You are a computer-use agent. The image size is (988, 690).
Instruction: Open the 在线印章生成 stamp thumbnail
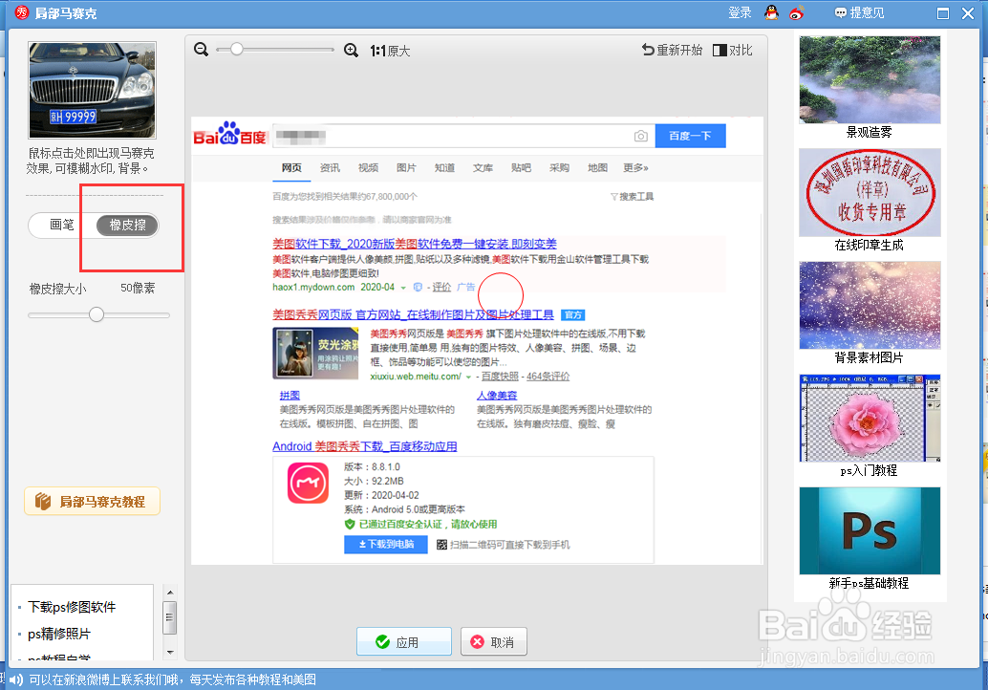870,192
